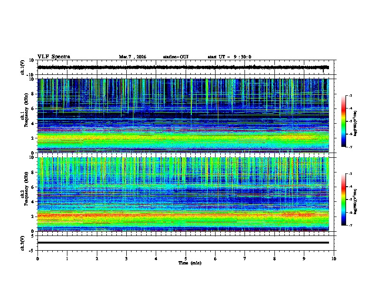Click the thick black ch.3 voltage trace
Viewport: 376px width, 290px height.
(183, 243)
